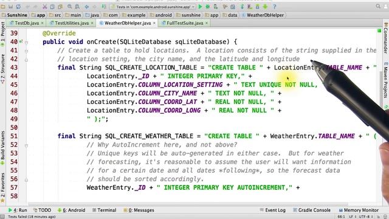Close the WeatherDbHelper.java tab

coord(154,23)
